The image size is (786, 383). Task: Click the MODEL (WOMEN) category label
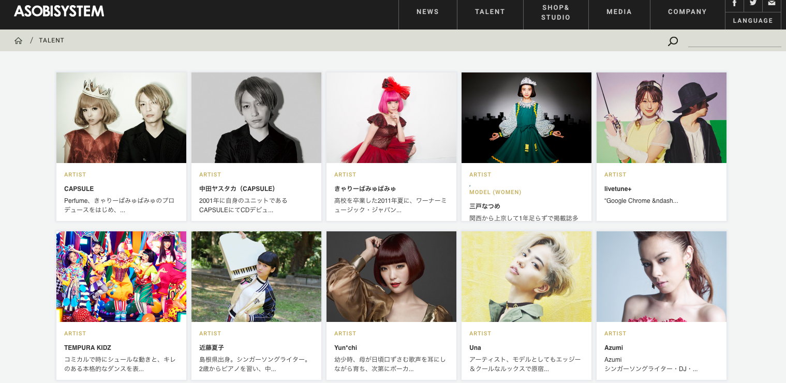tap(495, 192)
